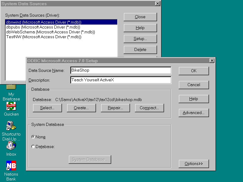243x182 pixels.
Task: Click Select... to choose a database file
Action: tap(47, 108)
